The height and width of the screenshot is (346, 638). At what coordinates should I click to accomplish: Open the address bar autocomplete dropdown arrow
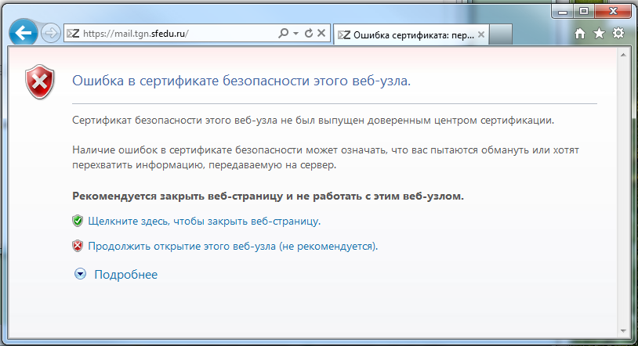[x=295, y=34]
